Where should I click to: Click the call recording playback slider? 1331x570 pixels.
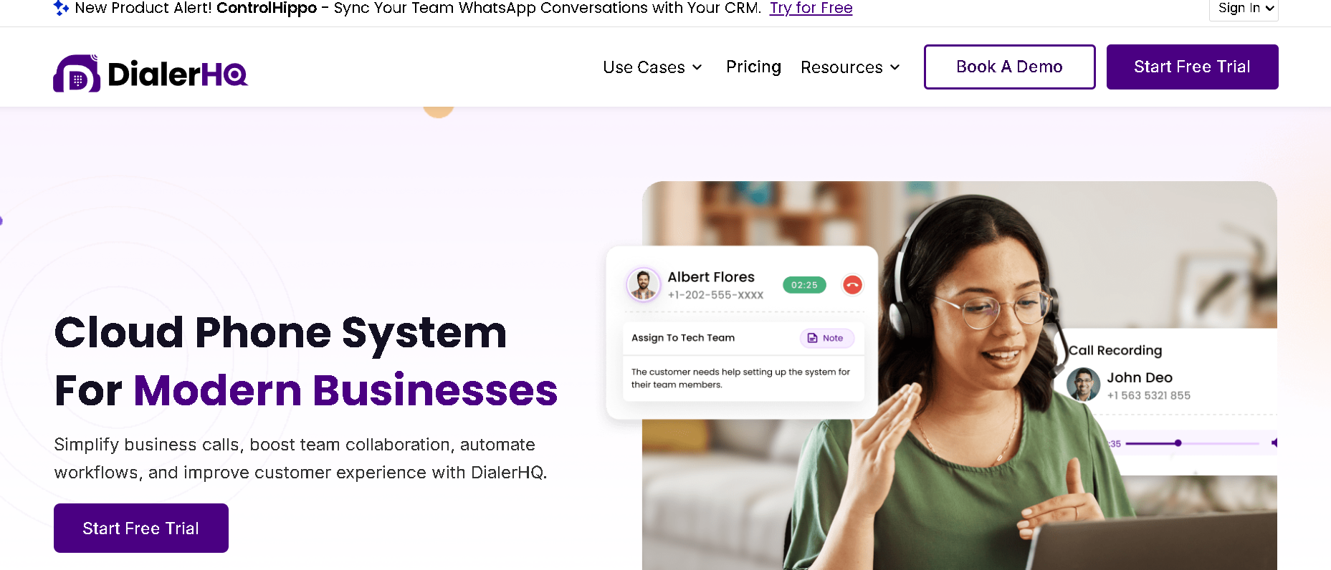pyautogui.click(x=1192, y=443)
